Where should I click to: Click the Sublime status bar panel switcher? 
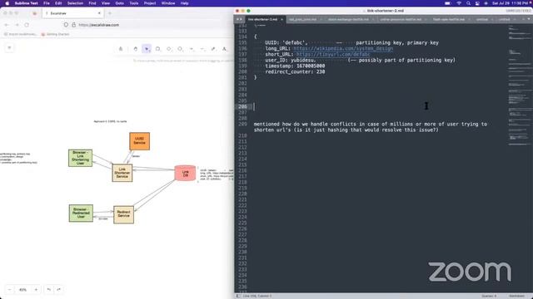(x=238, y=296)
